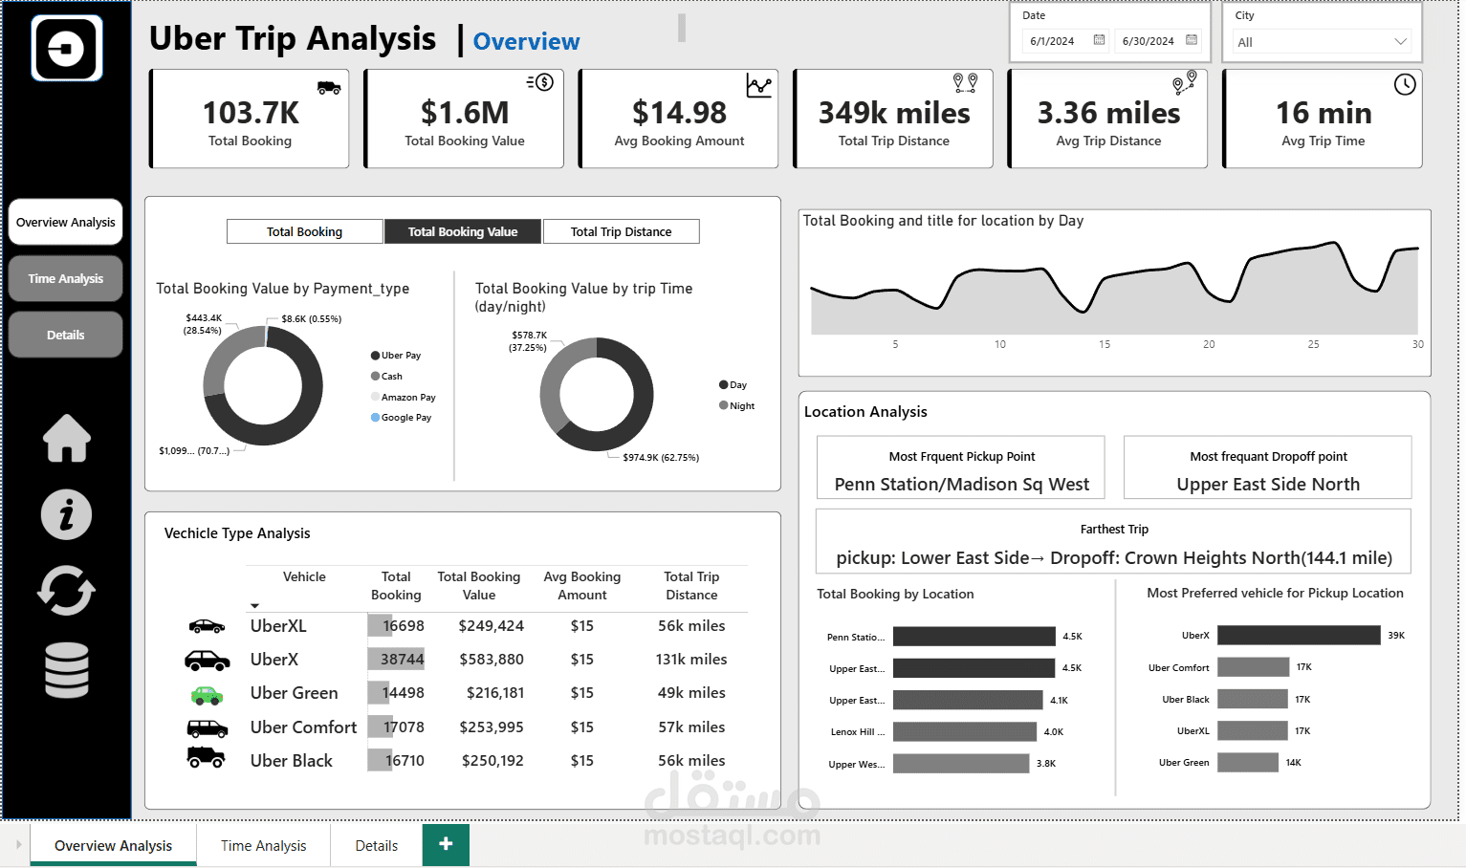Edit the end date field 6/30/2024
Image resolution: width=1466 pixels, height=868 pixels.
point(1148,41)
